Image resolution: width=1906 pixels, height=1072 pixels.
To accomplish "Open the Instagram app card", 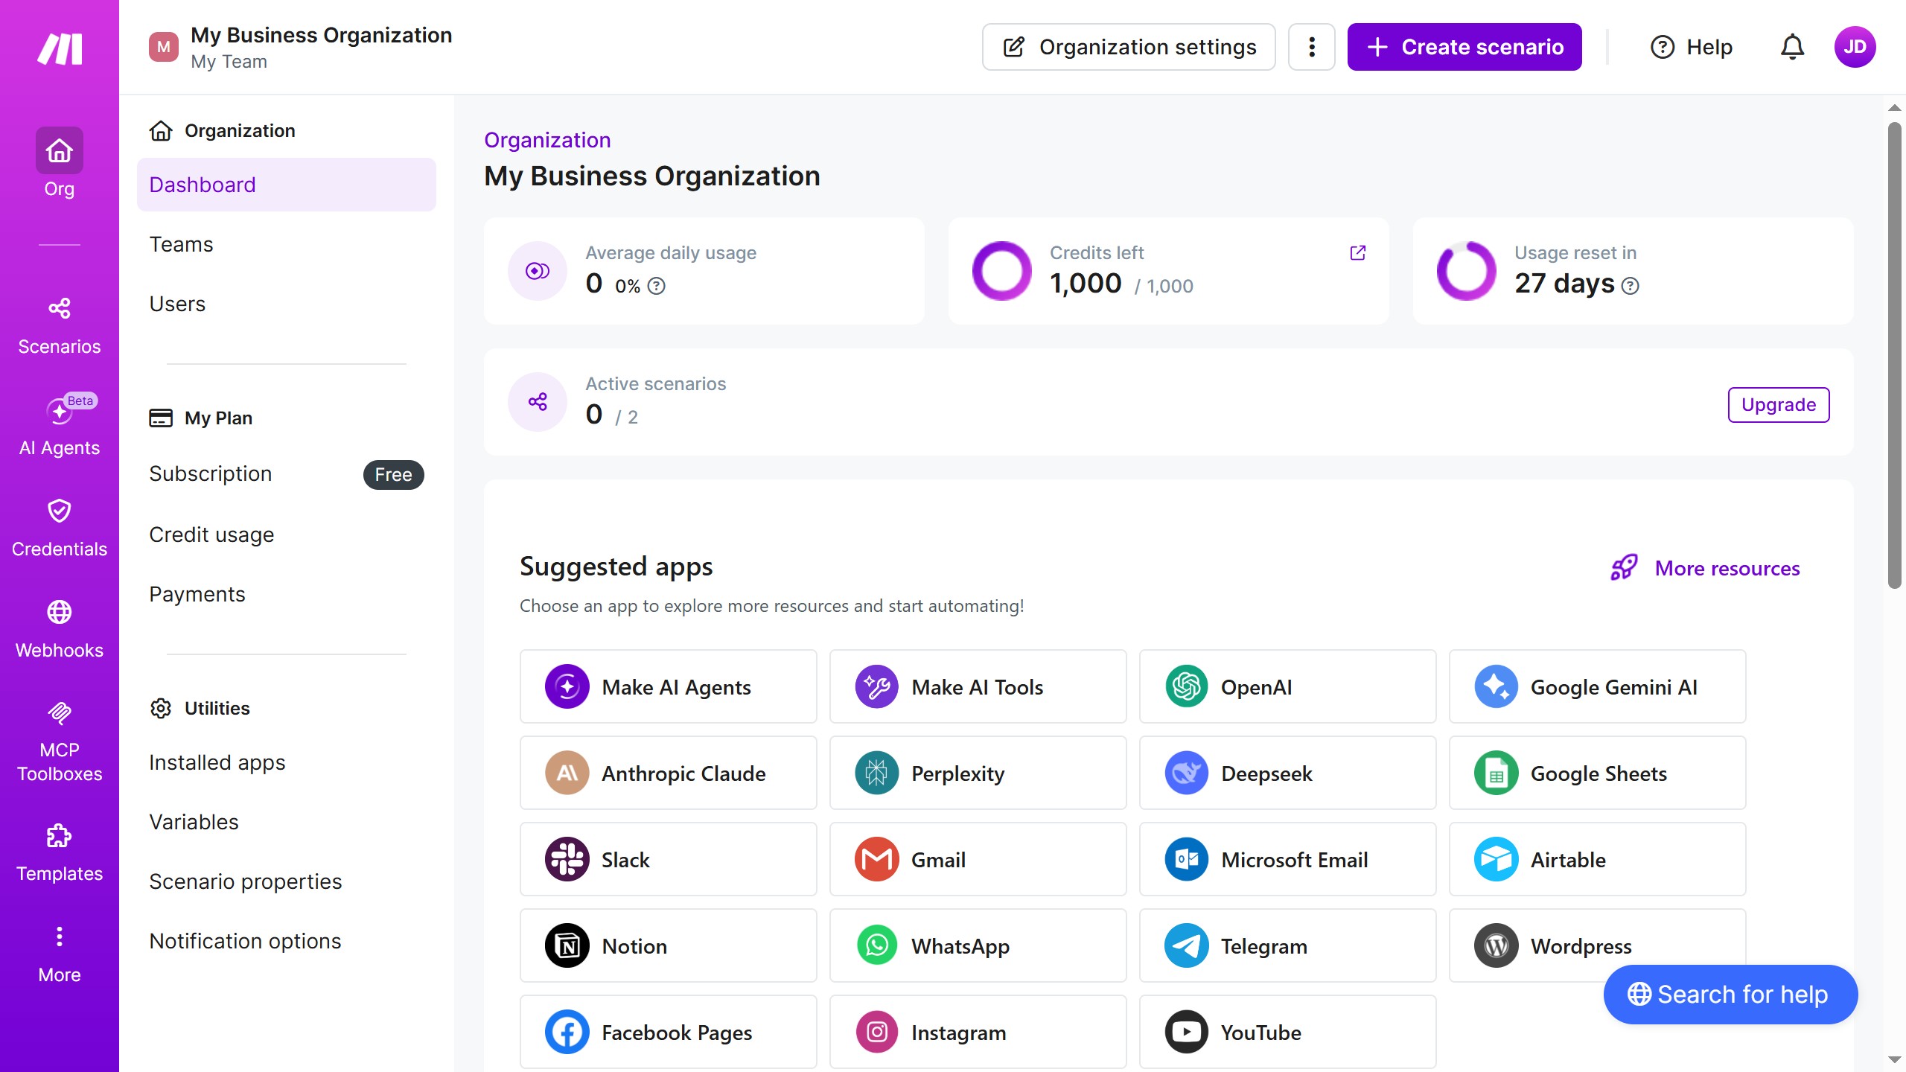I will 978,1032.
